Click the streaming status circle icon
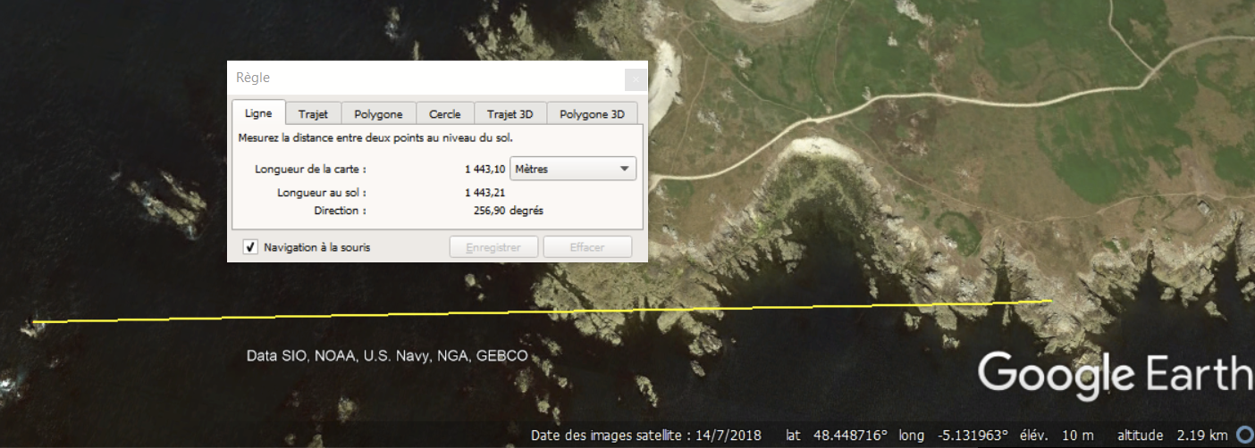 click(x=1244, y=435)
